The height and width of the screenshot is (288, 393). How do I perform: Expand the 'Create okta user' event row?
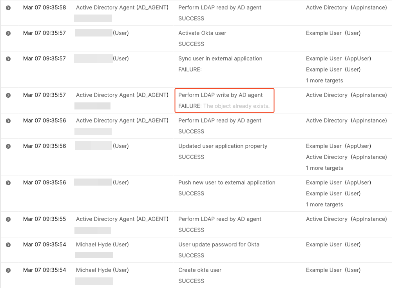click(8, 270)
